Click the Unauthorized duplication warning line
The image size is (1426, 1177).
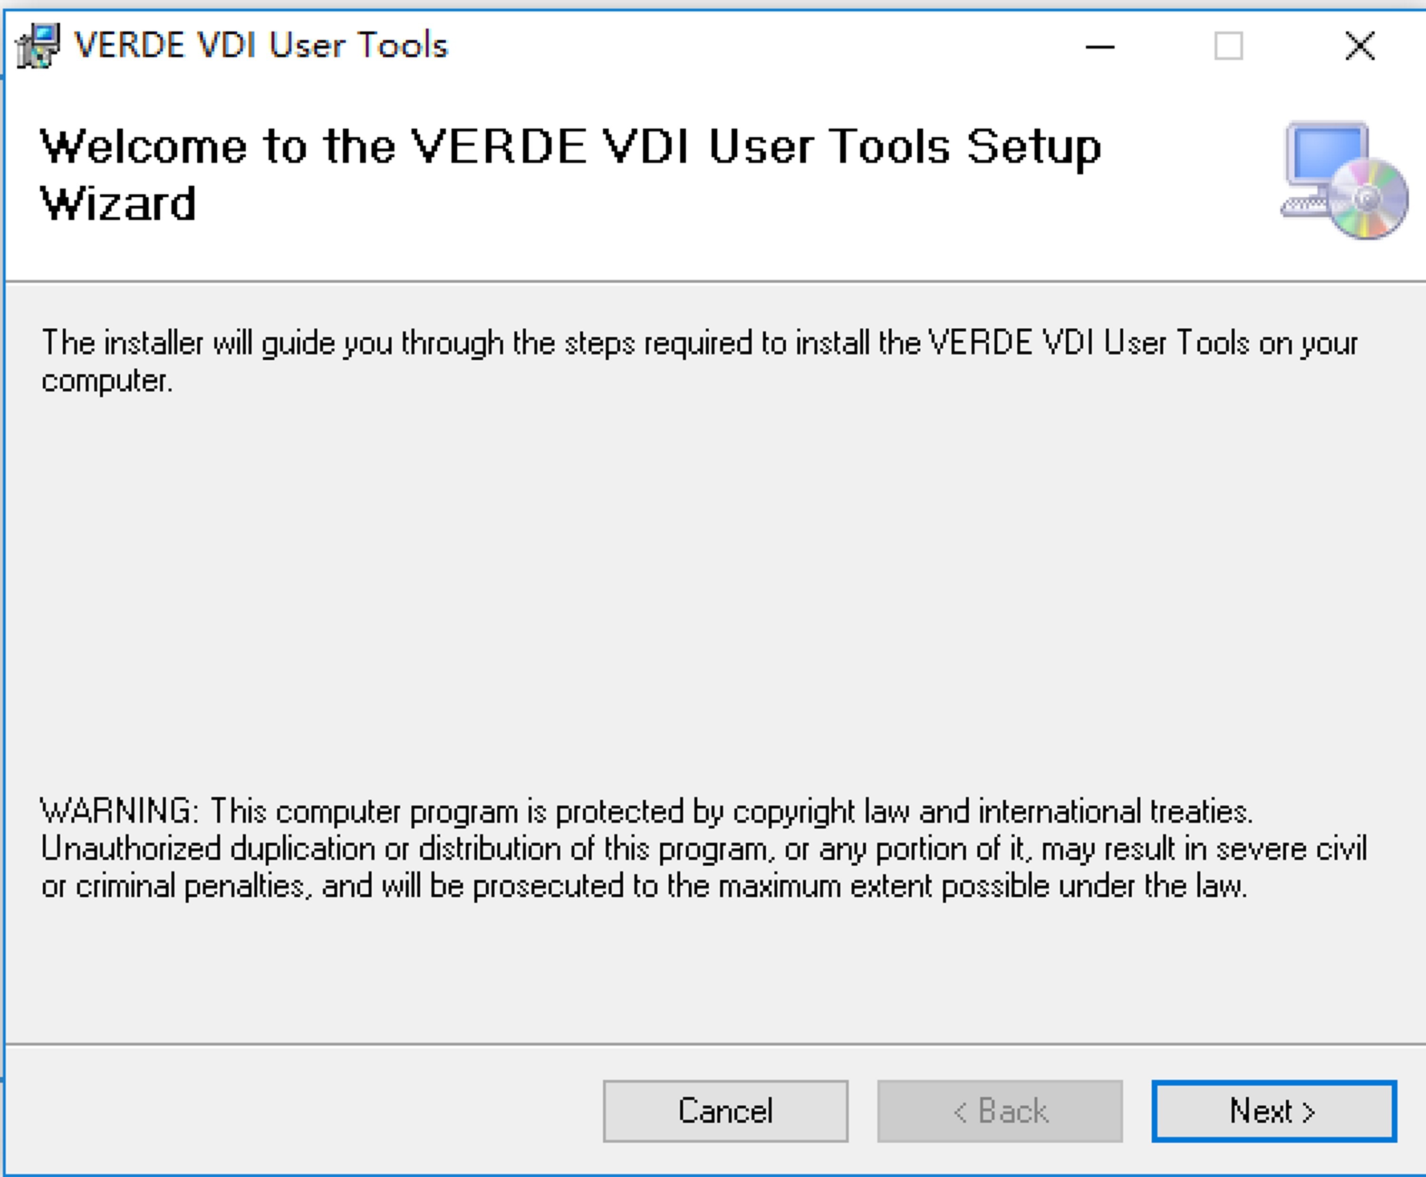[703, 849]
